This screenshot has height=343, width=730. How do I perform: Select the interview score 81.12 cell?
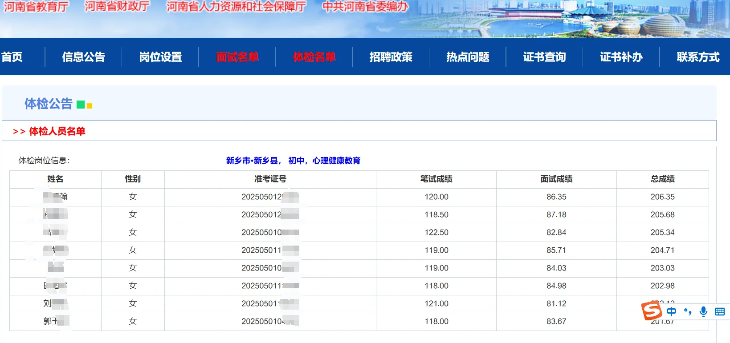pos(557,303)
